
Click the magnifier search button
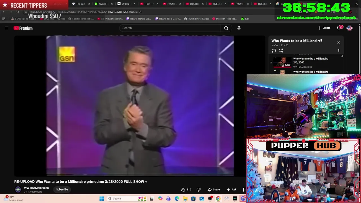pos(226,28)
